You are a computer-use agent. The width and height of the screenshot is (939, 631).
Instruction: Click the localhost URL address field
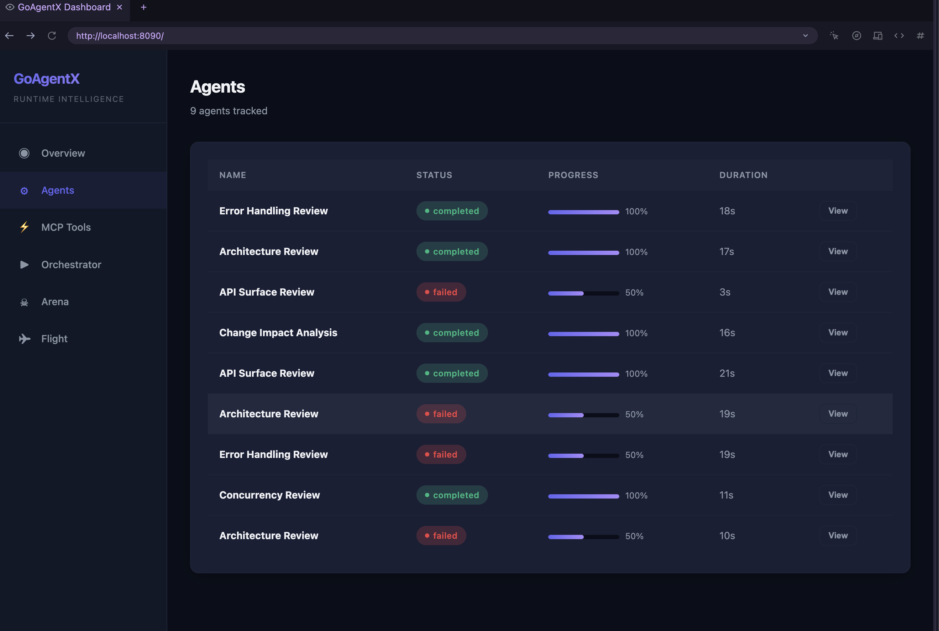click(x=438, y=36)
